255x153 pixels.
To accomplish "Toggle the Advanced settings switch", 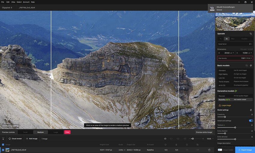I will pyautogui.click(x=251, y=121).
